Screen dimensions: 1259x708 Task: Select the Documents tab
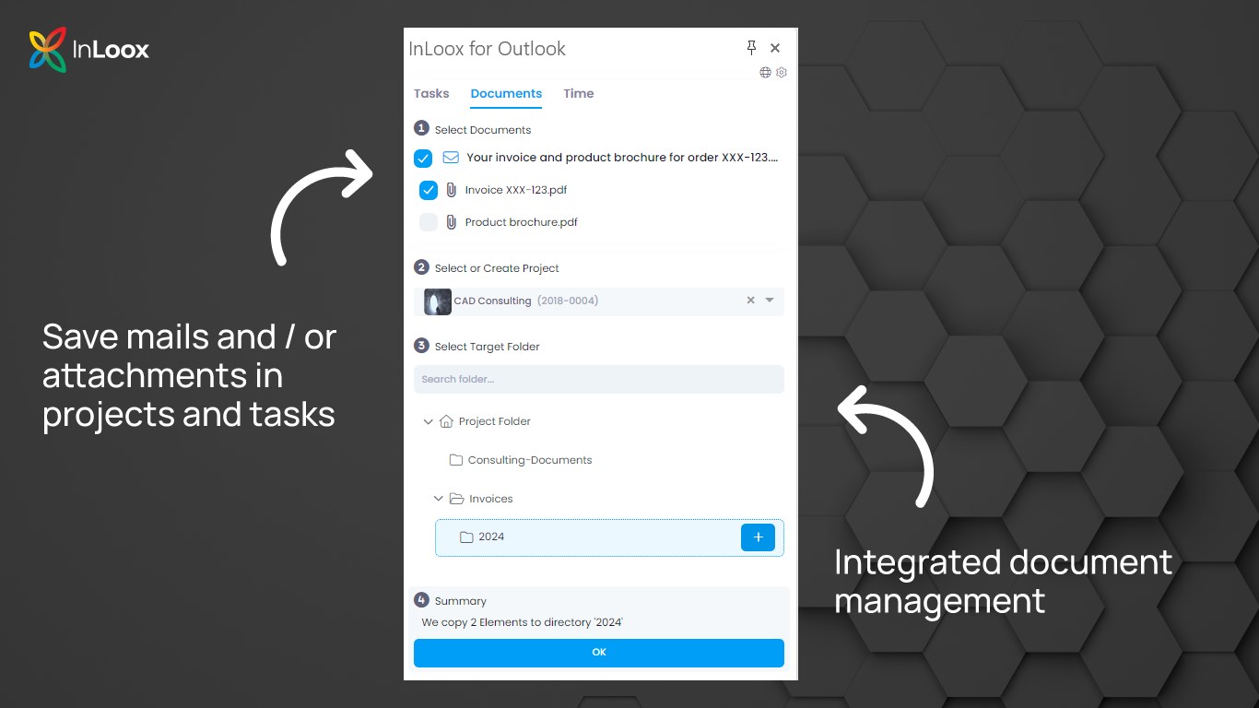click(506, 93)
